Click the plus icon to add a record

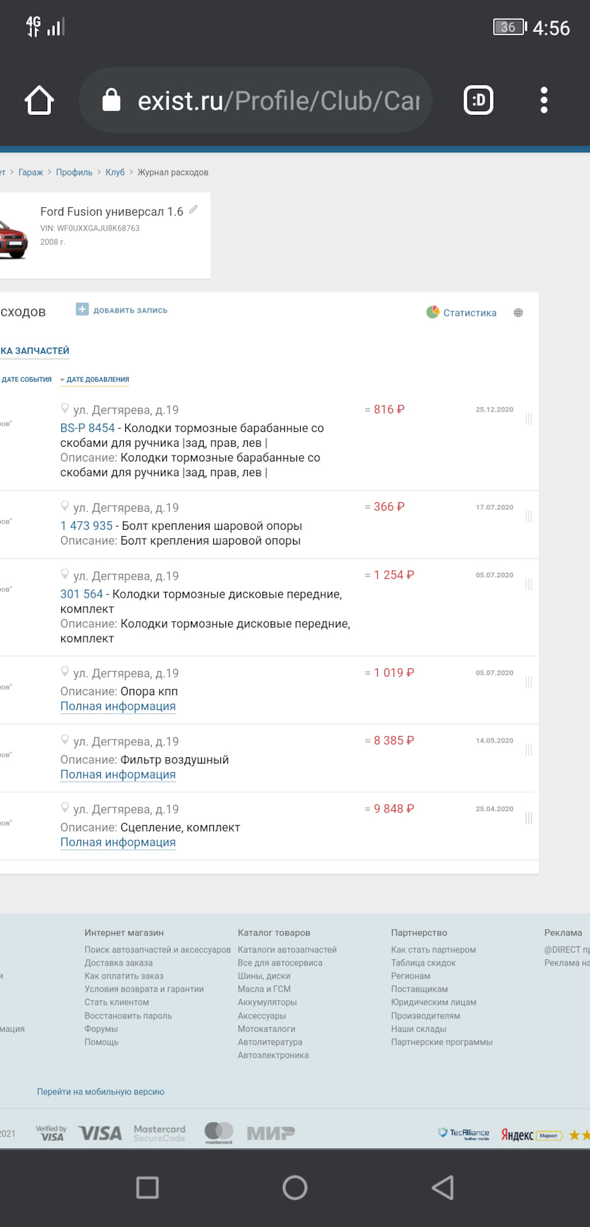(x=82, y=309)
